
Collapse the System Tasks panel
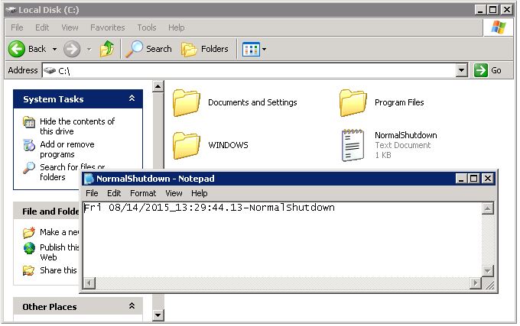pyautogui.click(x=132, y=98)
